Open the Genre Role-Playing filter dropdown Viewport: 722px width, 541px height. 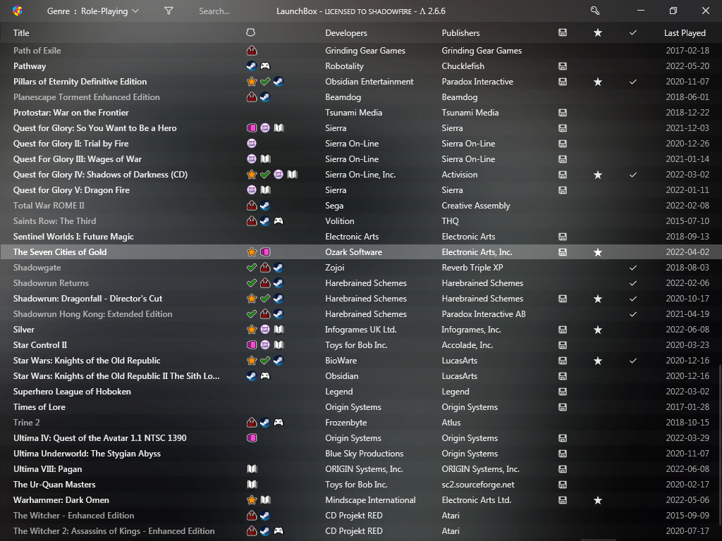pyautogui.click(x=92, y=11)
